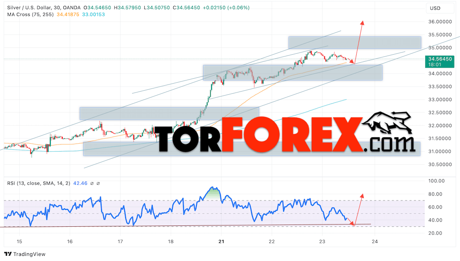This screenshot has width=460, height=261.
Task: Click the 31.50000 price axis label
Action: [440, 138]
